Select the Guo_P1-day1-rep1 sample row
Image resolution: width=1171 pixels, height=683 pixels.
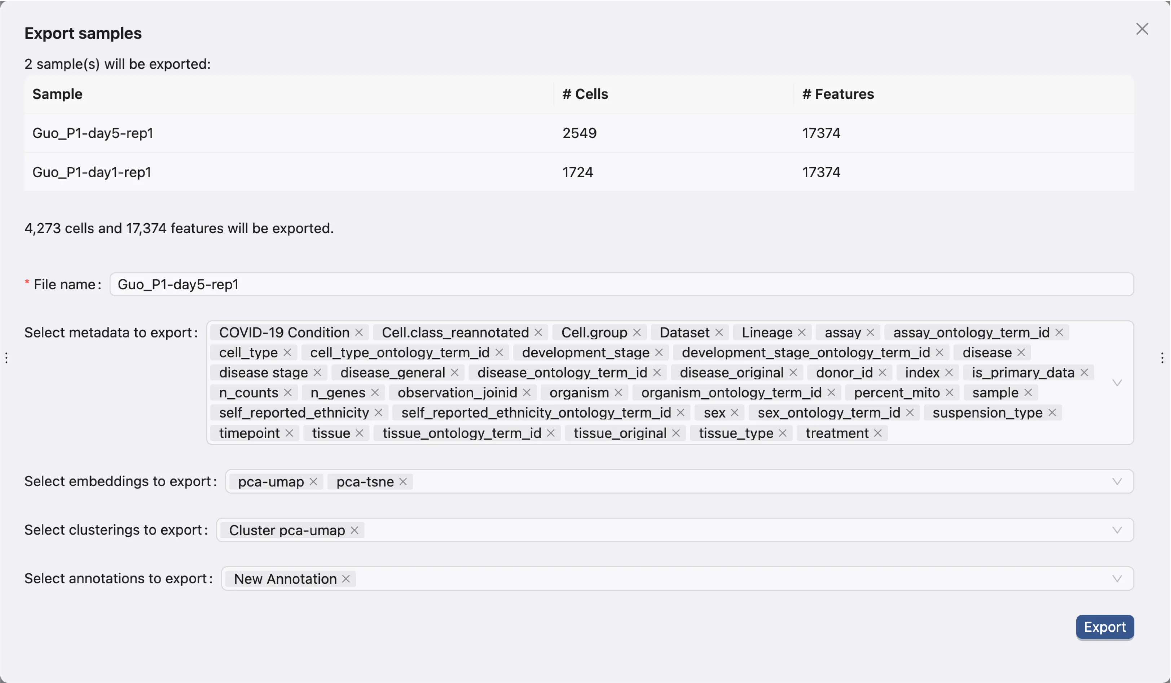pos(579,172)
